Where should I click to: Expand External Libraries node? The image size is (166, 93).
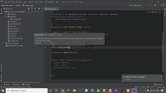pos(4,43)
